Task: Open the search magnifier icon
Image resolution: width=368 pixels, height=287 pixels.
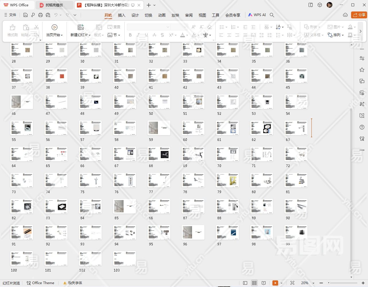Action: click(x=272, y=15)
